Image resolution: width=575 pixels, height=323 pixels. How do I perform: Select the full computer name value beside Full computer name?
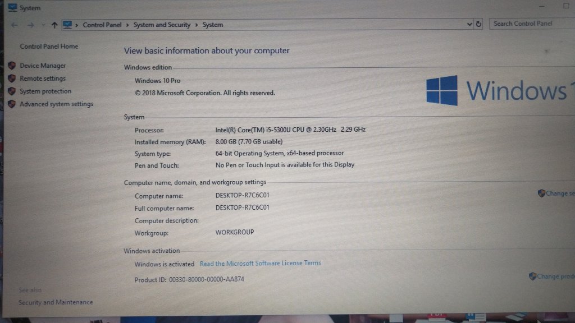click(243, 207)
